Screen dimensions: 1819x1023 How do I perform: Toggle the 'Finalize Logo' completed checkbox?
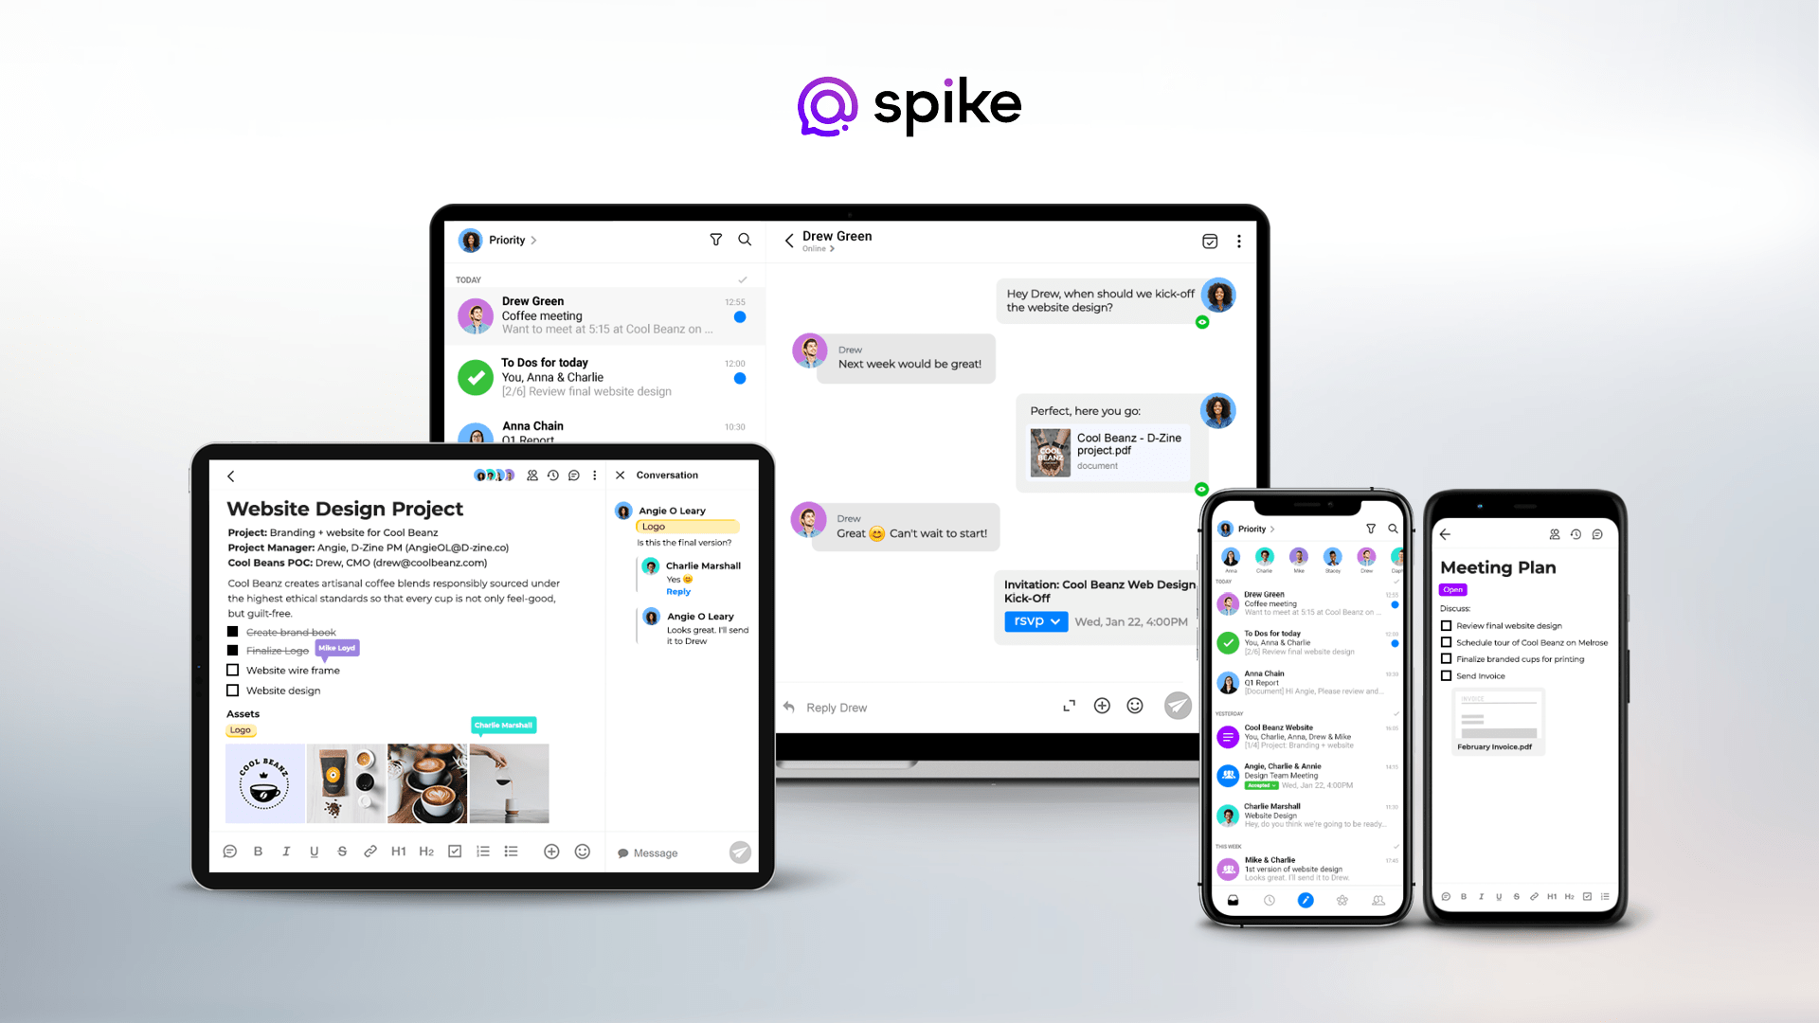coord(232,650)
